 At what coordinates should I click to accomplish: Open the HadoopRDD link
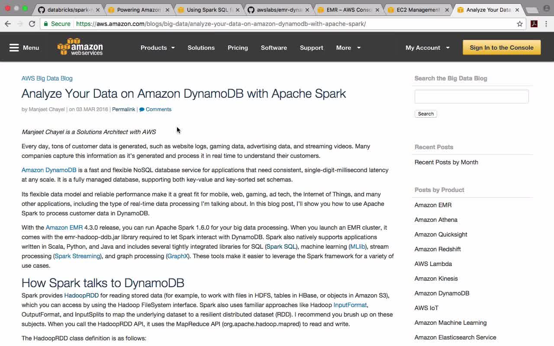(x=81, y=295)
